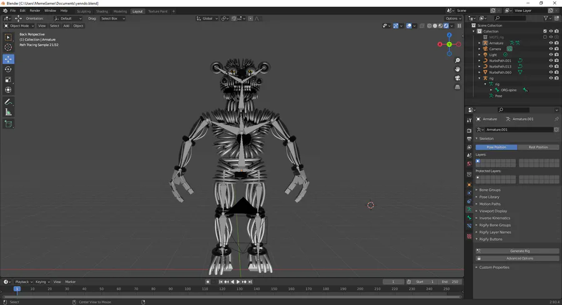Open the Tool properties tab icon
This screenshot has height=305, width=562.
469,121
